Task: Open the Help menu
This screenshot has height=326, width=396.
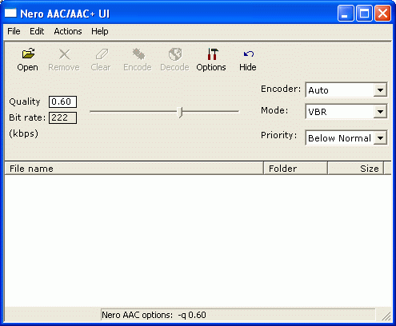Action: (100, 31)
